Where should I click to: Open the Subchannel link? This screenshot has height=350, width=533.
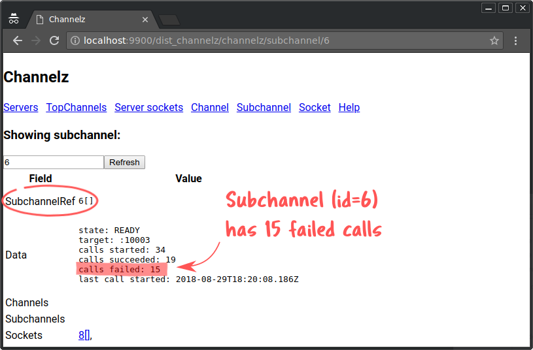[264, 108]
